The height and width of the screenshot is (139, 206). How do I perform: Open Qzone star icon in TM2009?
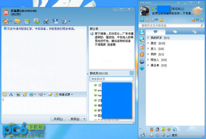tap(148, 20)
